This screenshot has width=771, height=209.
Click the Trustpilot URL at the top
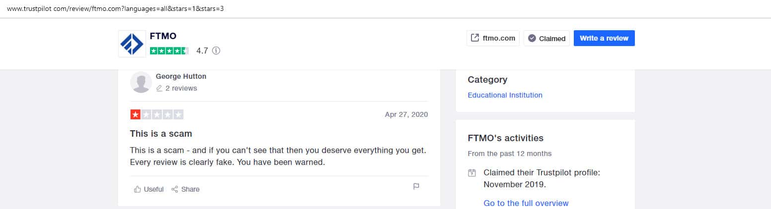point(115,9)
